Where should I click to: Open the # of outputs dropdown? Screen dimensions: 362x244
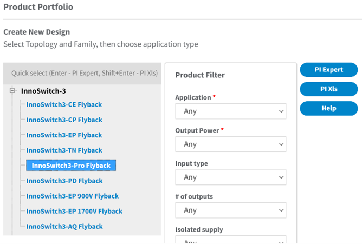[231, 210]
